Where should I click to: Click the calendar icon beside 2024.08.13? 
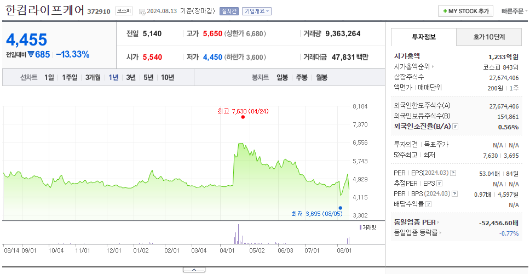(142, 11)
